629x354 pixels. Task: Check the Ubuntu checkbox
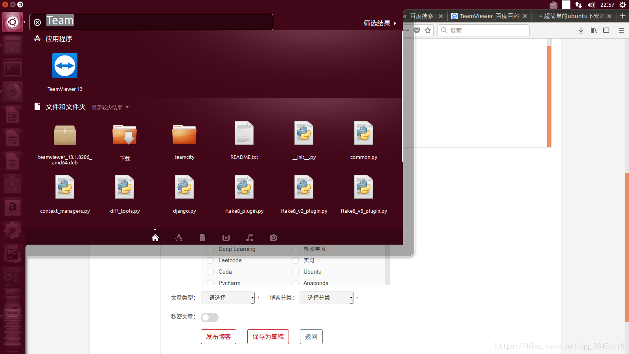pos(296,272)
